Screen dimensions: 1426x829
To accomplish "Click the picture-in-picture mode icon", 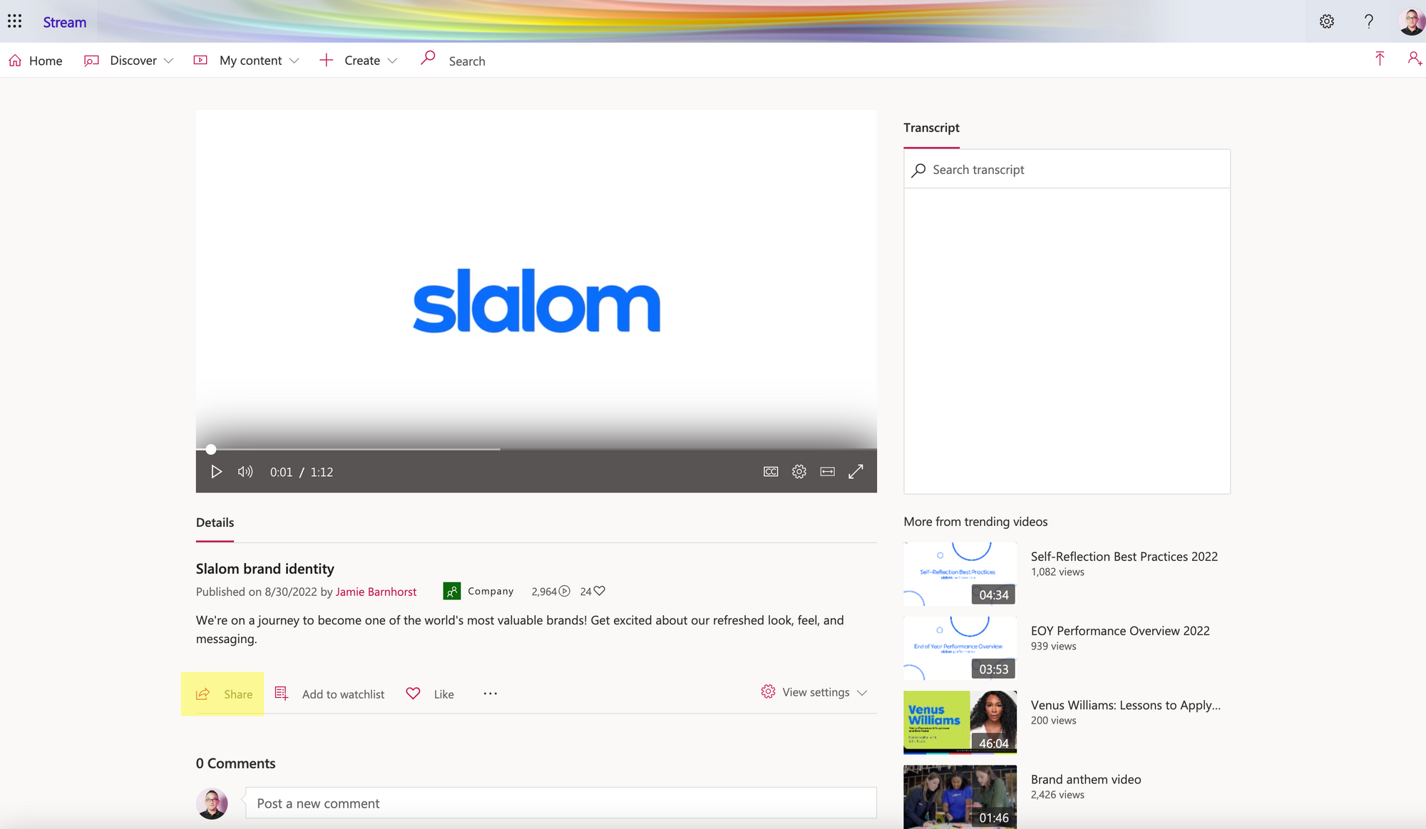I will 827,472.
